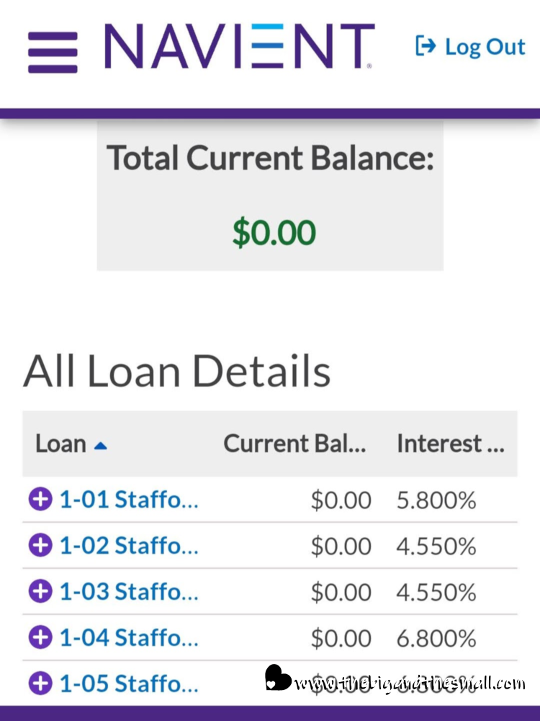Sort by Current Balance column header
The image size is (540, 721).
[x=294, y=443]
